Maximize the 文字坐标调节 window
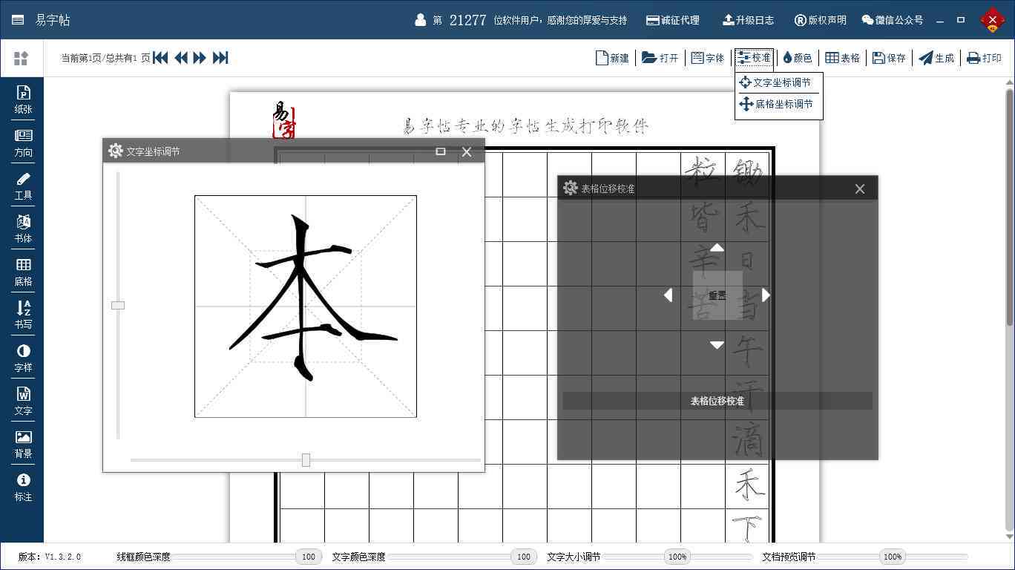The height and width of the screenshot is (570, 1015). 441,151
